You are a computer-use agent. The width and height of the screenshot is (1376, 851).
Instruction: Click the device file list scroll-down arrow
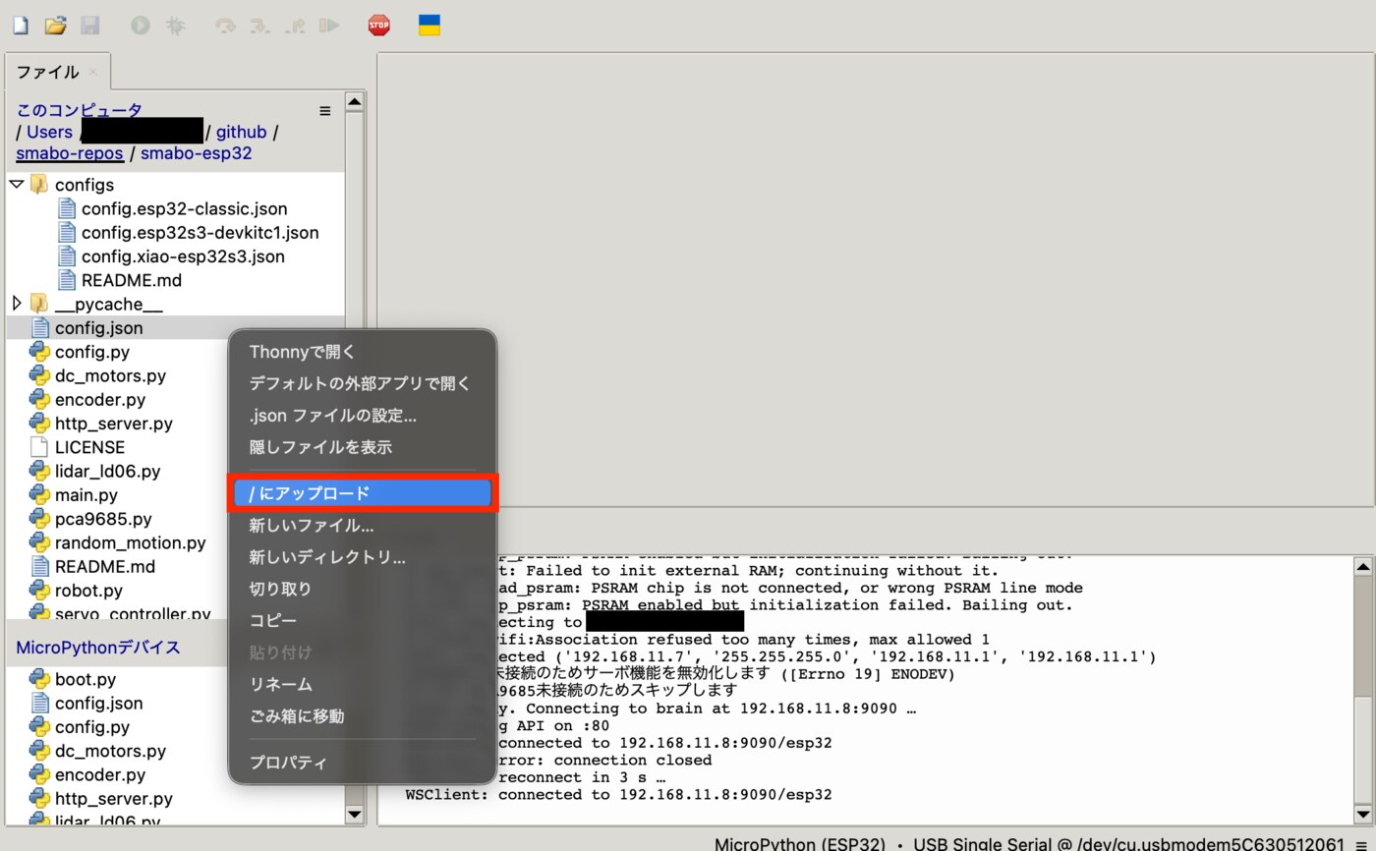(355, 814)
